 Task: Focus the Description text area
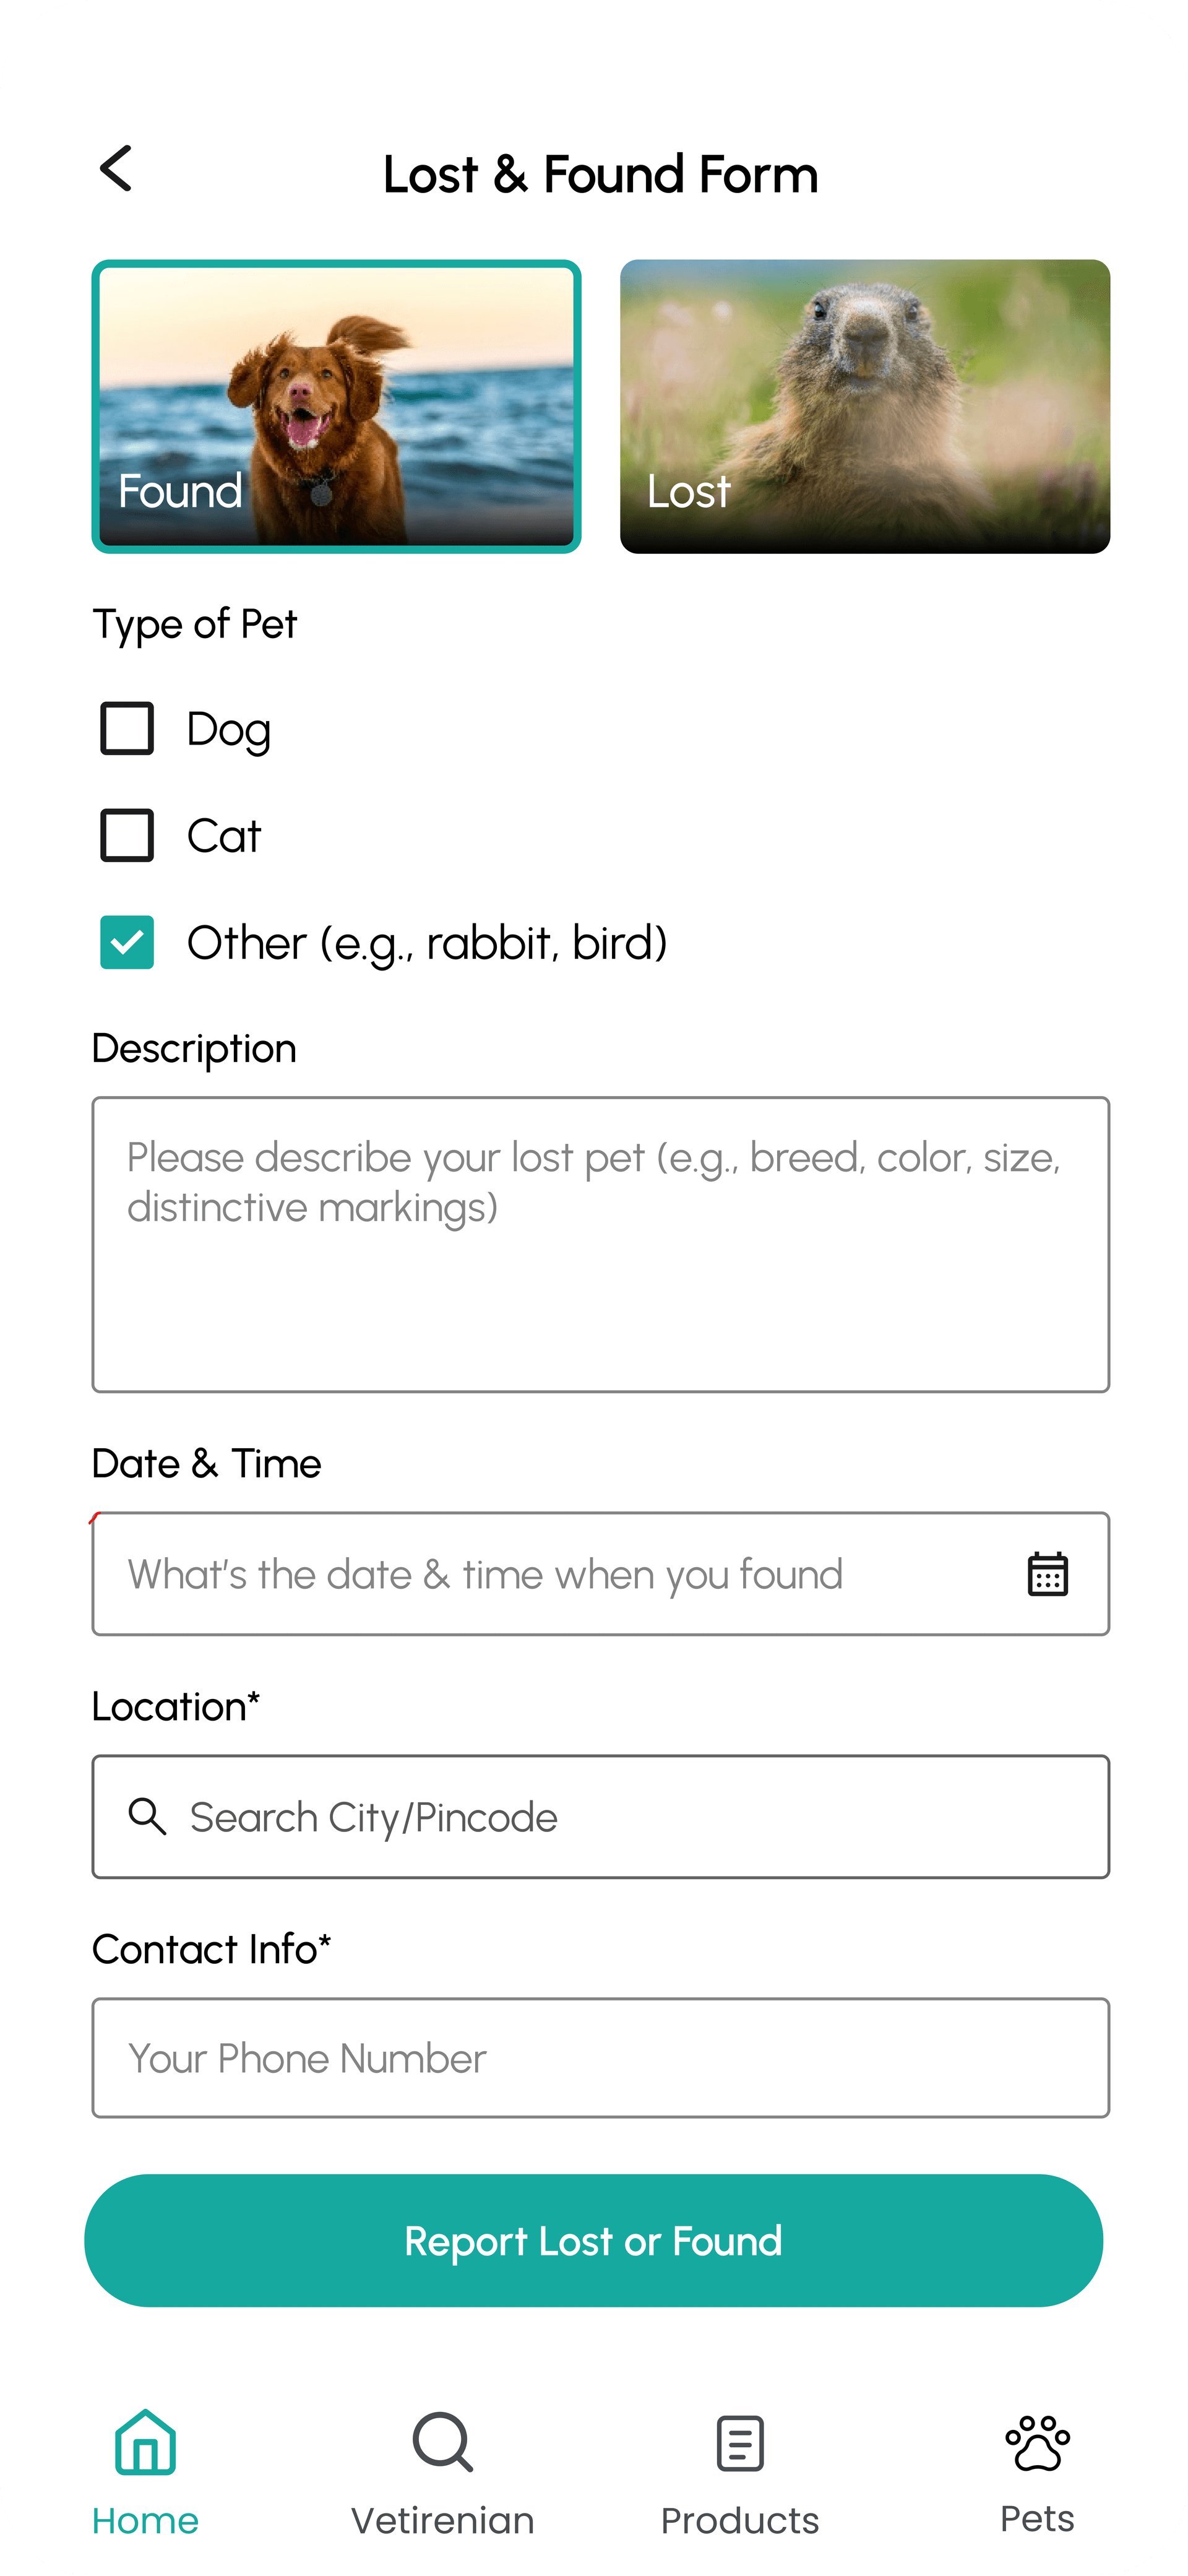(600, 1244)
